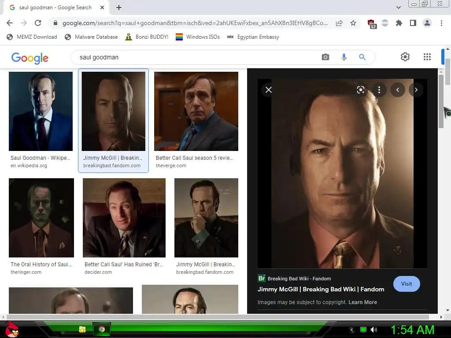Open the tab search dropdown arrow
451x338 pixels.
coord(398,7)
